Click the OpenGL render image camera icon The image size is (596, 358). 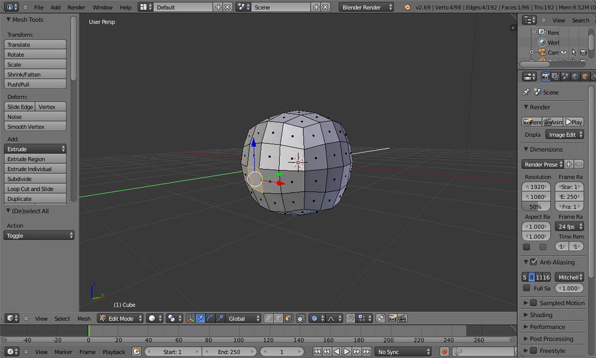pyautogui.click(x=393, y=318)
